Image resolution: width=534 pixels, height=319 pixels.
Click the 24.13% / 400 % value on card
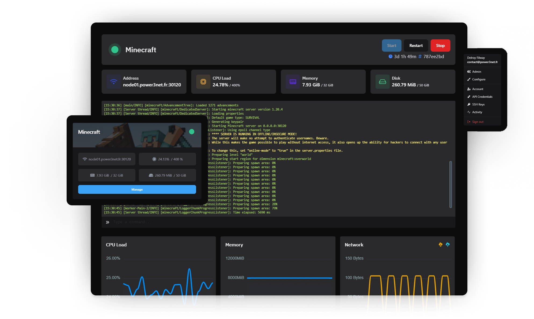(170, 159)
